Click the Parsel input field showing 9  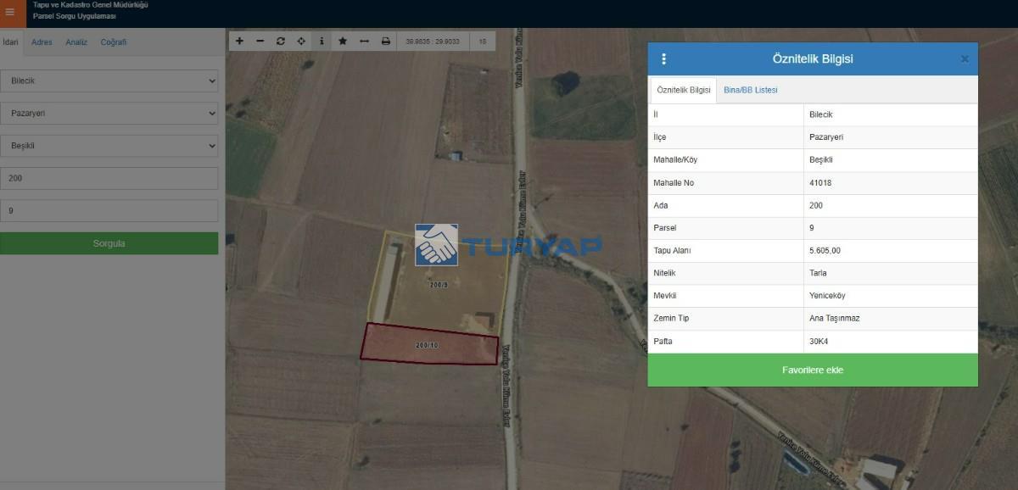coord(109,210)
